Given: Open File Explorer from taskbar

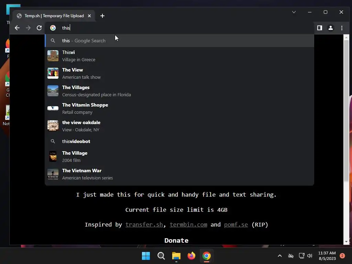Looking at the screenshot, I should pyautogui.click(x=176, y=256).
